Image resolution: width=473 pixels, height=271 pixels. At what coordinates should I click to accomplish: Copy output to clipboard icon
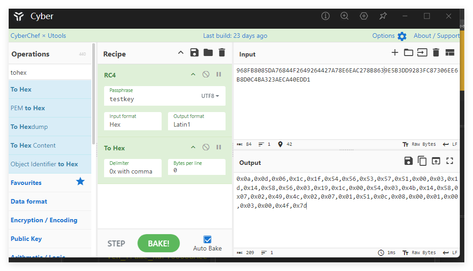tap(422, 161)
